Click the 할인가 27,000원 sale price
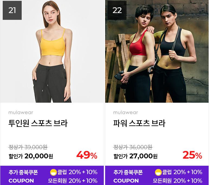The width and height of the screenshot is (210, 185). click(x=135, y=156)
